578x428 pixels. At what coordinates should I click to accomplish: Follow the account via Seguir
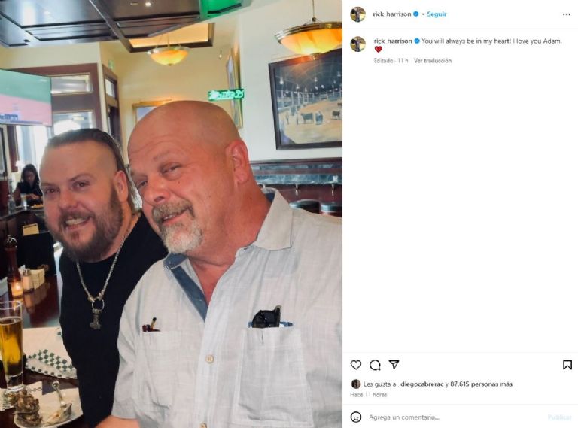click(x=437, y=14)
